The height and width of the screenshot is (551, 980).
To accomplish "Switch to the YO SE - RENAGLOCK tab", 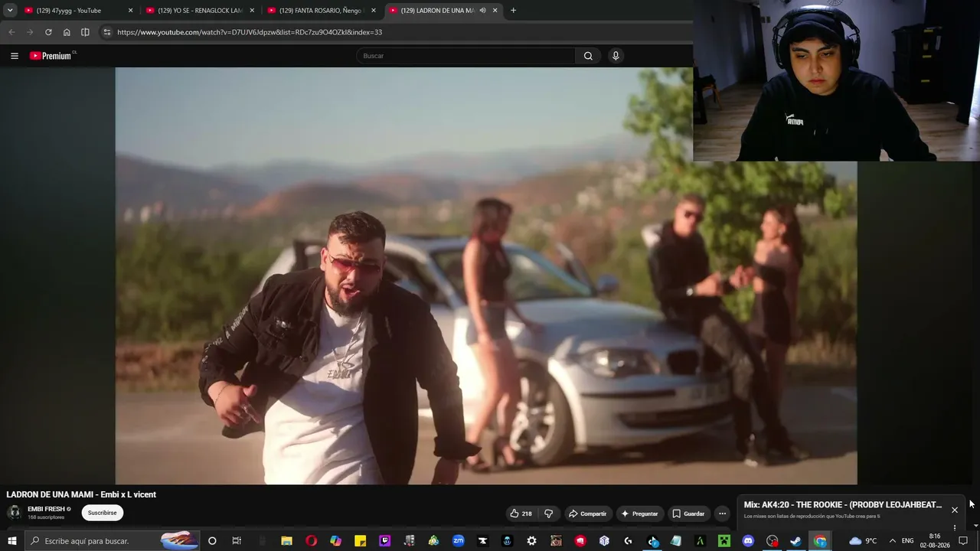I will [x=200, y=11].
